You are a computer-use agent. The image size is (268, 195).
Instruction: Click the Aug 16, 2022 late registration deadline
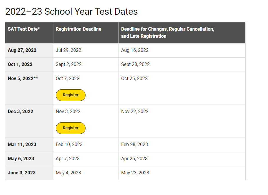click(x=135, y=50)
